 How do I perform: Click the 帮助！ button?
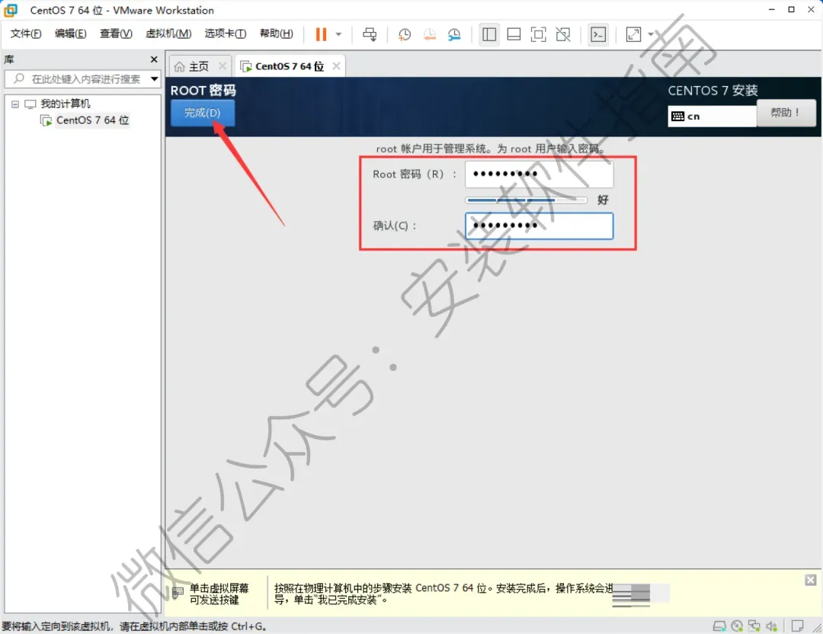point(786,113)
